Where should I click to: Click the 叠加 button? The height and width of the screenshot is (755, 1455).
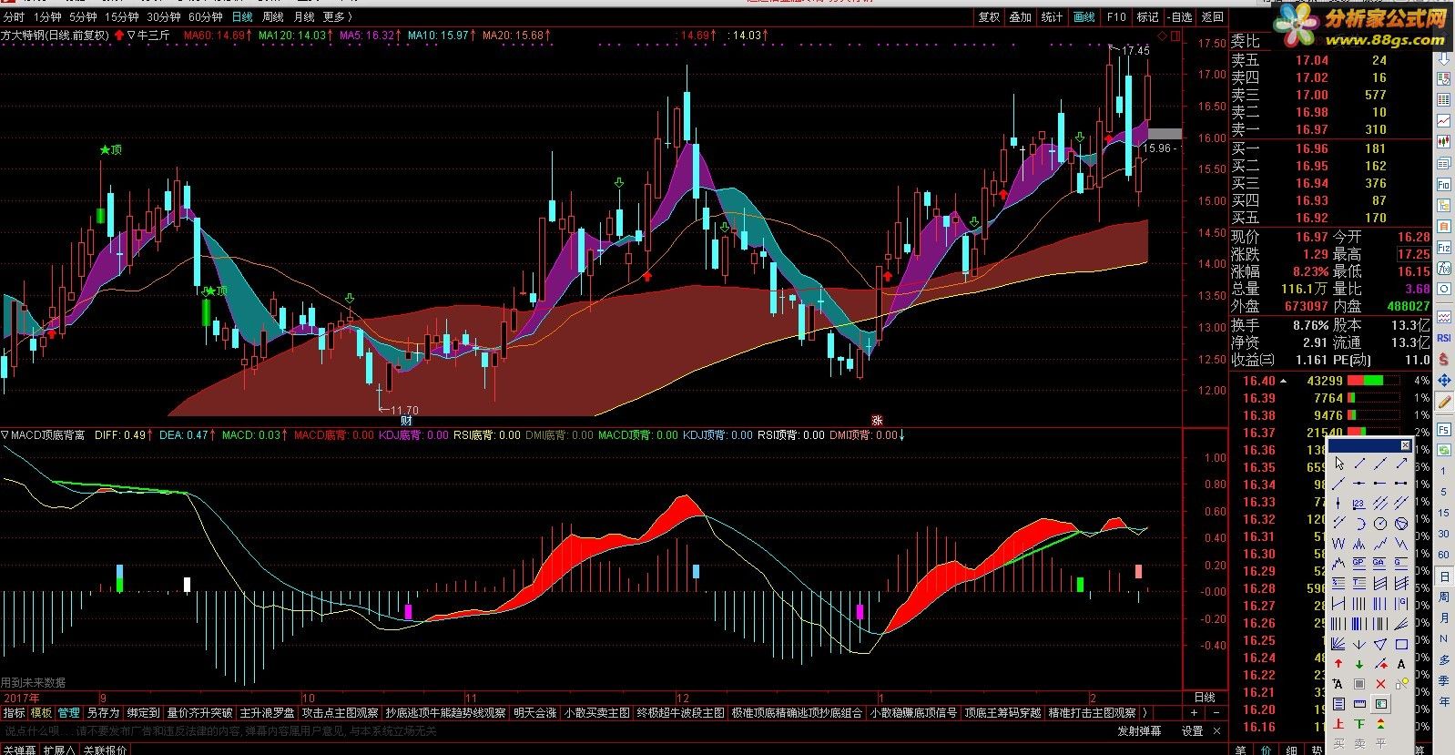pos(1021,17)
